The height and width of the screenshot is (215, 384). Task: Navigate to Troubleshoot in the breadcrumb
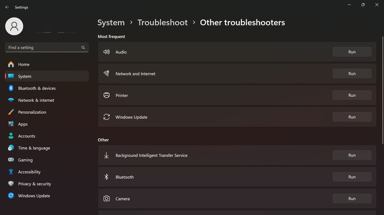162,23
